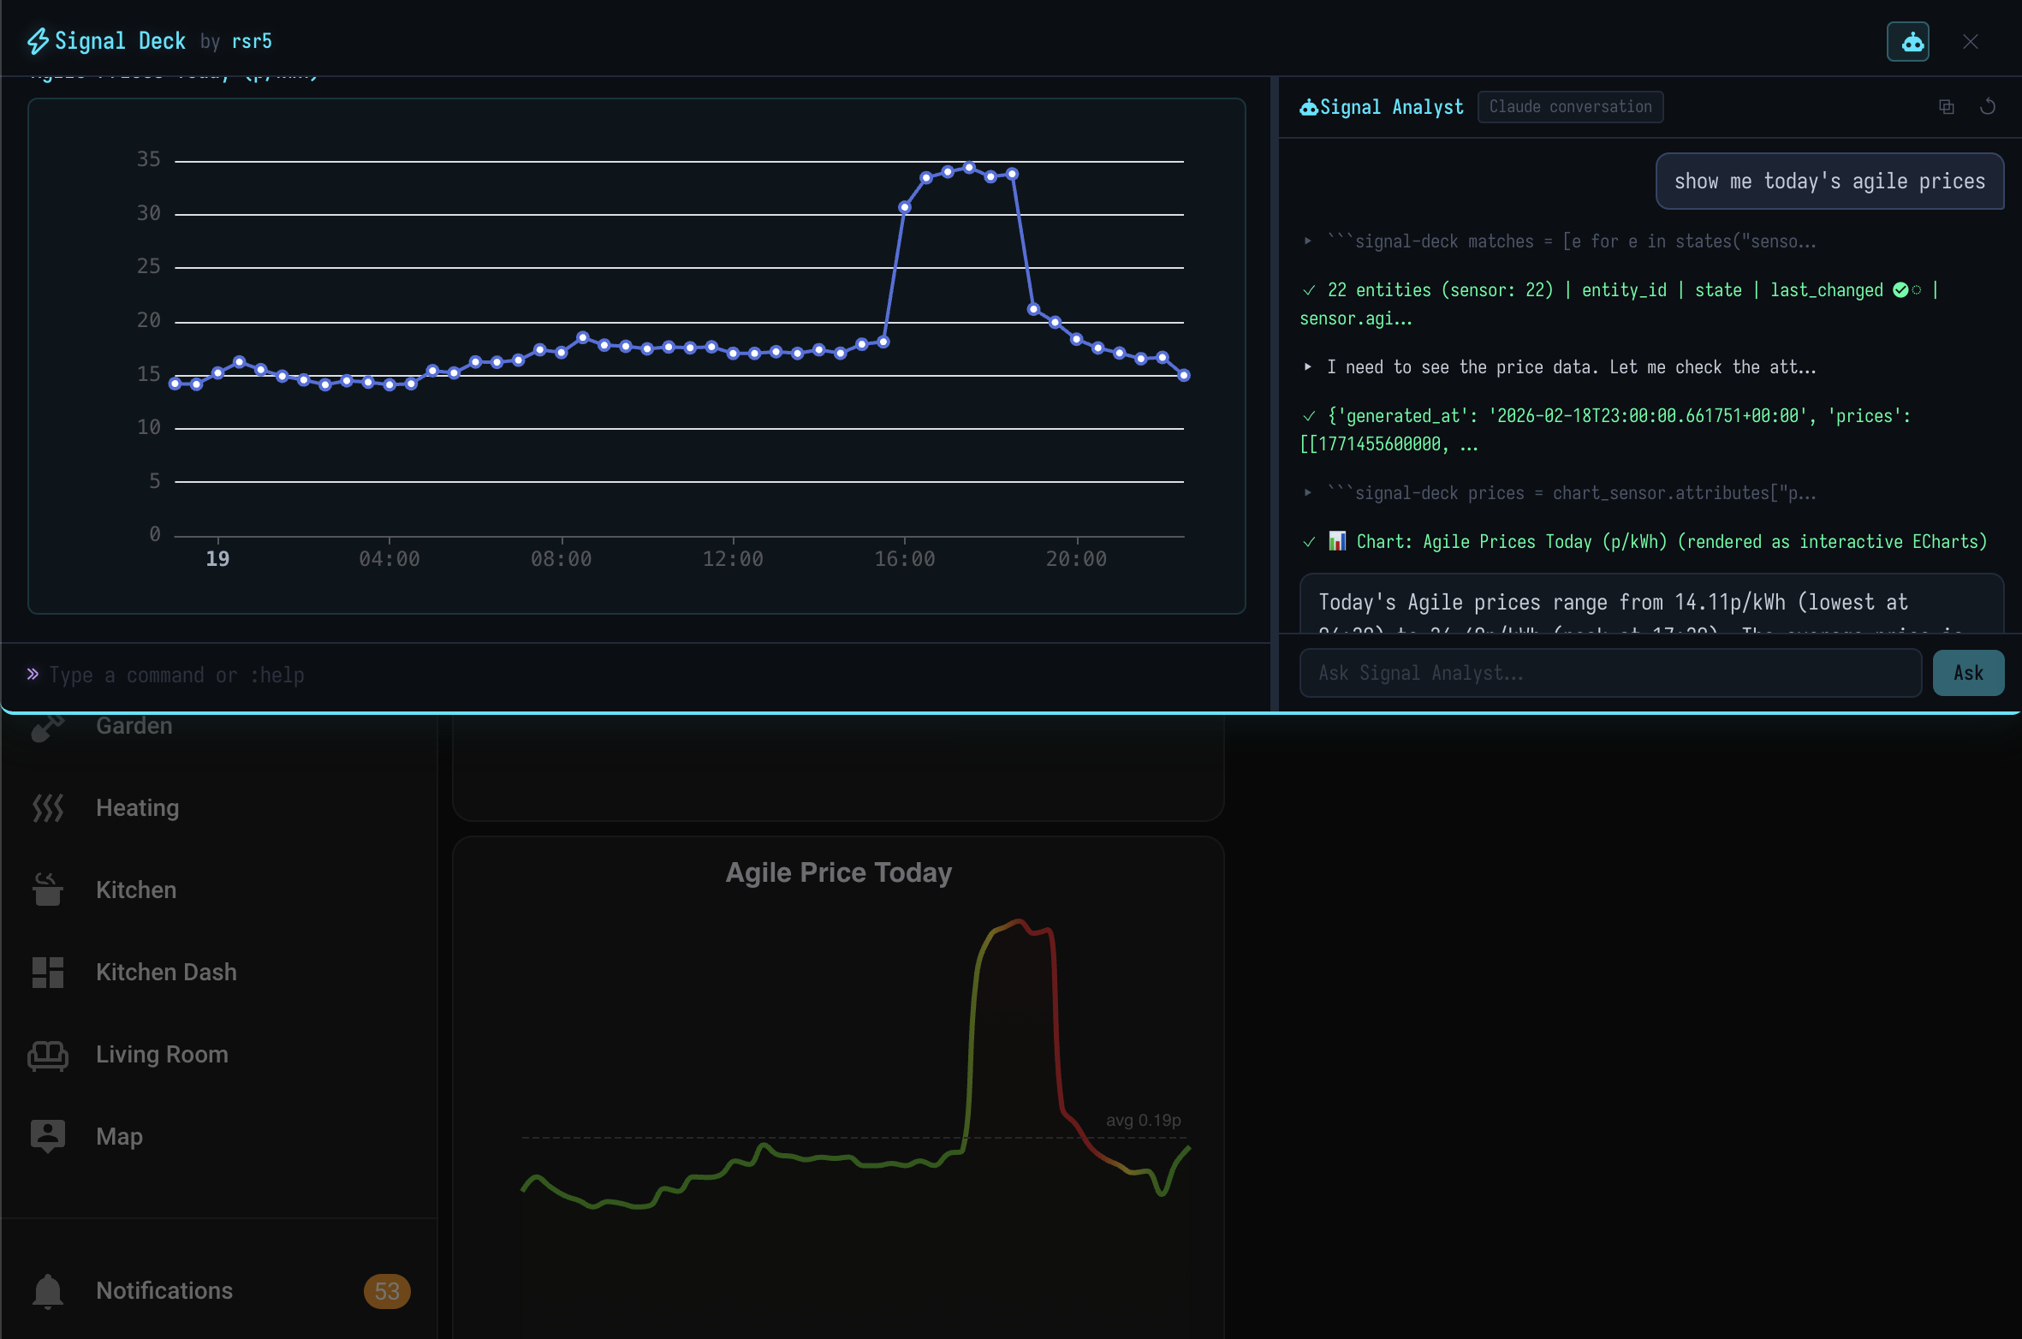Open the Notifications bell icon
The image size is (2022, 1339).
47,1291
